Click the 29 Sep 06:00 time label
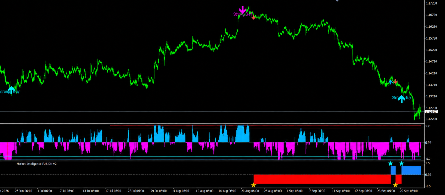This screenshot has height=195, width=445. (x=409, y=191)
